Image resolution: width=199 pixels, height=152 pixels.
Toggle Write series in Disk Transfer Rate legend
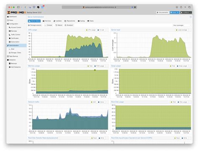click(102, 138)
